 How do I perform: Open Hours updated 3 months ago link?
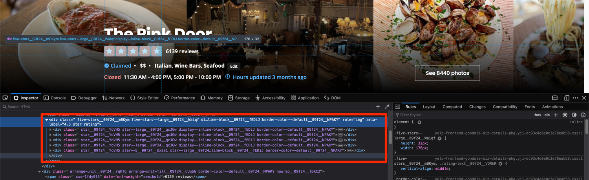[269, 77]
